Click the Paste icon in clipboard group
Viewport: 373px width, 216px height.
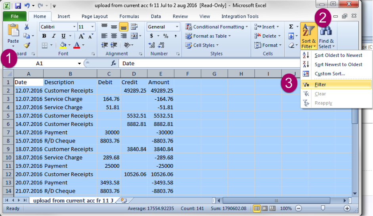pos(13,31)
